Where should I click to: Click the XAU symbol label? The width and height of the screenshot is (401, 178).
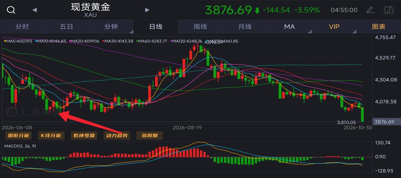(x=91, y=15)
